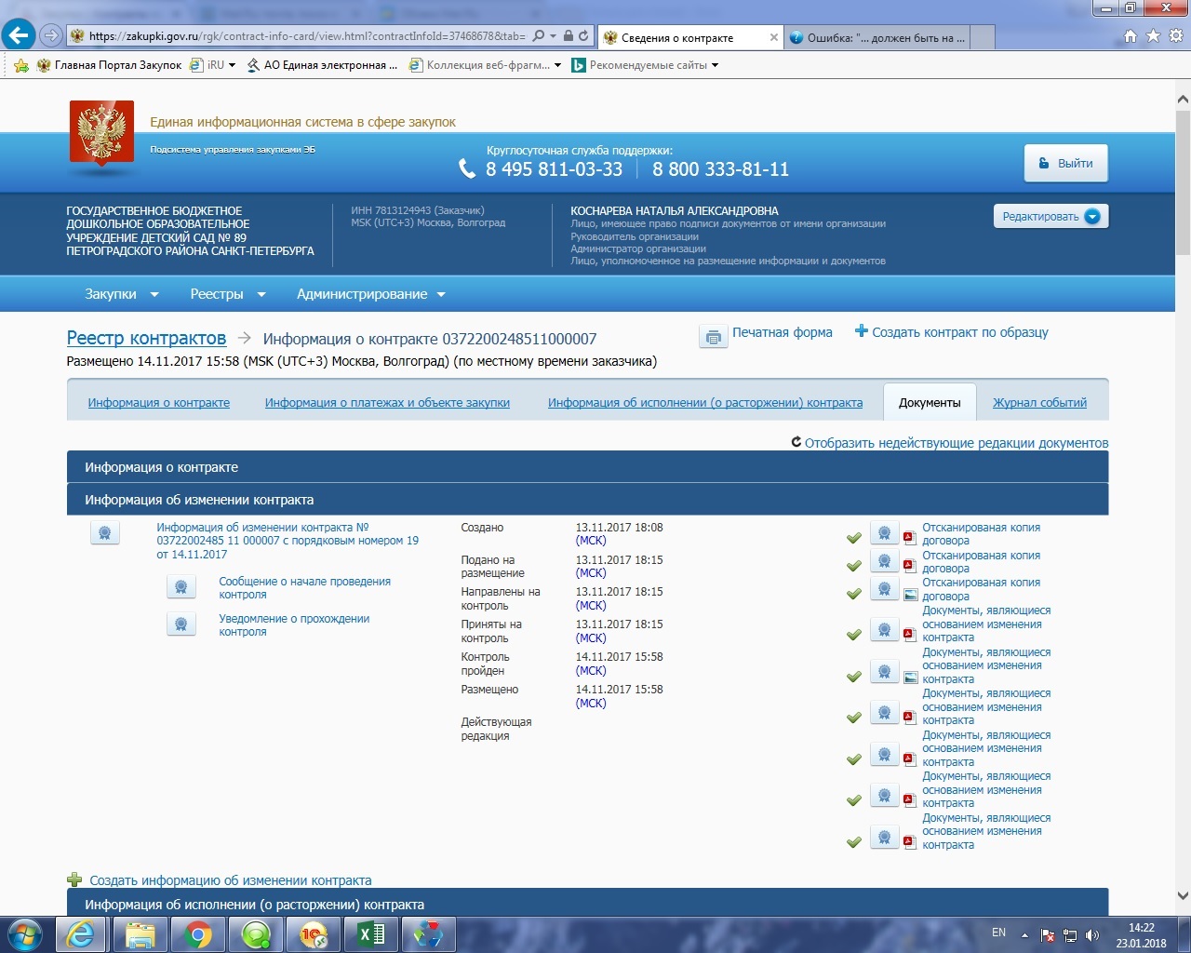Open Сообщение о начале проведения контроля link
Screen dimensions: 1191x953
click(304, 588)
